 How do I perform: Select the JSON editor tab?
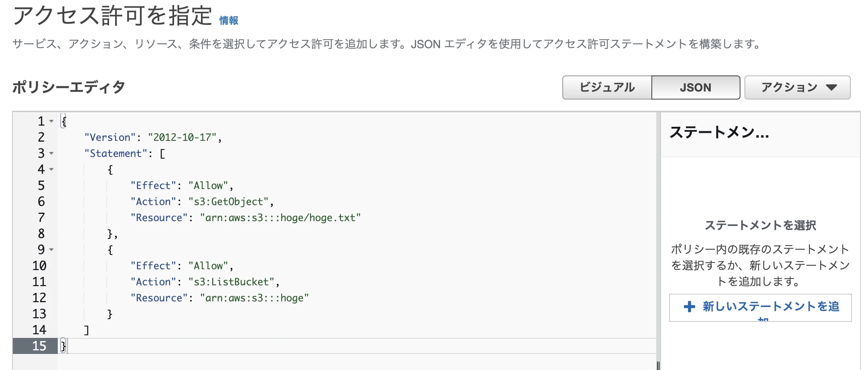(x=696, y=87)
